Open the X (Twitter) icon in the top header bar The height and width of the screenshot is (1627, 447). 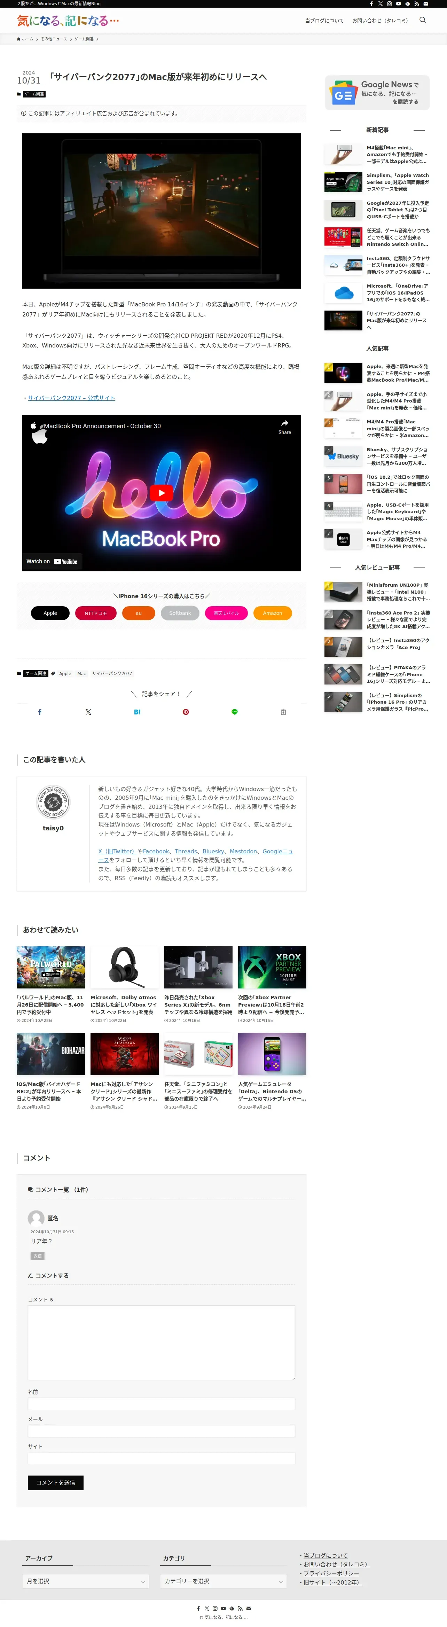coord(380,4)
